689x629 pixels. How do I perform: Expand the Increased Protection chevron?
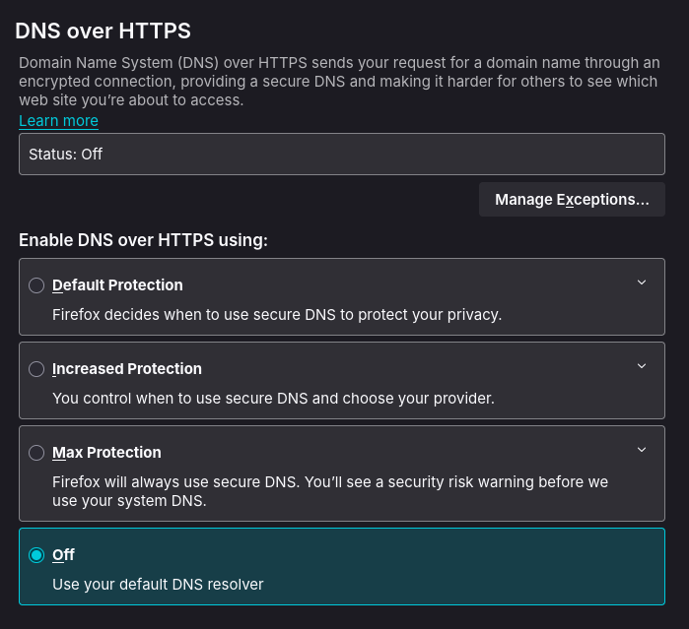pos(642,366)
